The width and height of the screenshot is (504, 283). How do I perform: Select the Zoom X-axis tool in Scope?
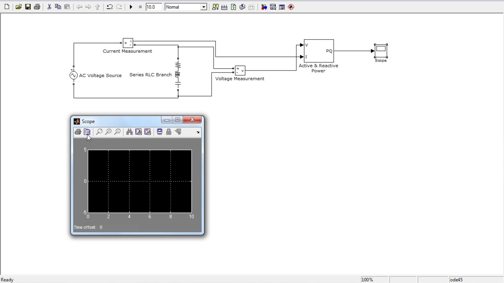(108, 132)
